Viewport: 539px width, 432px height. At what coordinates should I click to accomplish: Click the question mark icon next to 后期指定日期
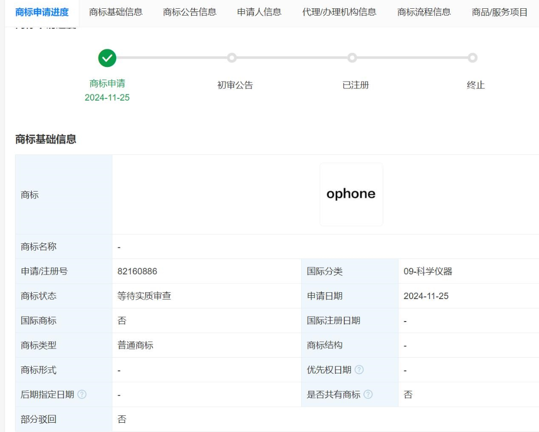coord(82,394)
